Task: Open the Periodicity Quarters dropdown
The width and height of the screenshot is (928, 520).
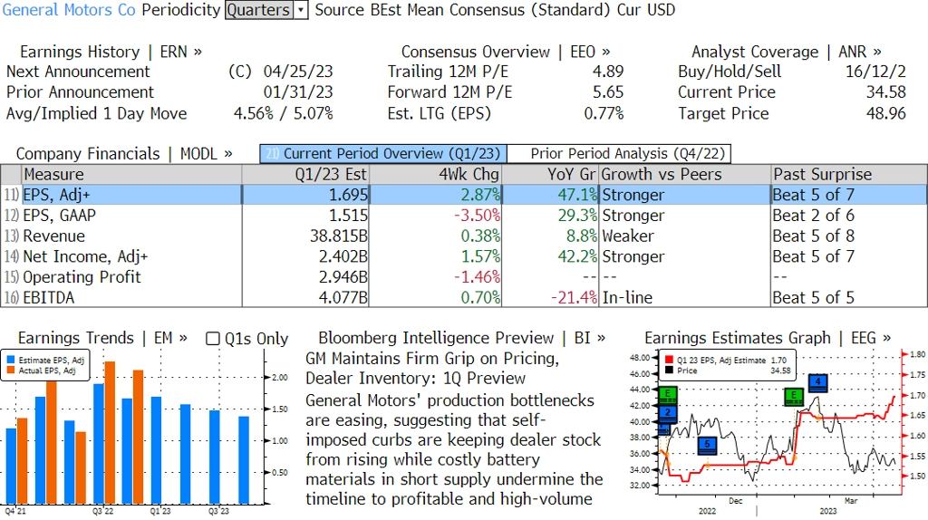Action: point(266,10)
